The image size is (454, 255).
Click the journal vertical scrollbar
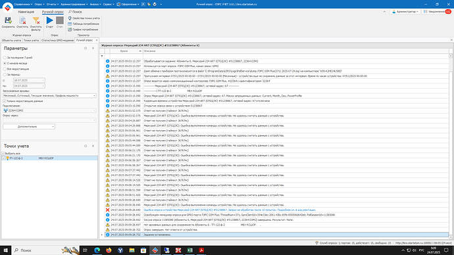451,145
